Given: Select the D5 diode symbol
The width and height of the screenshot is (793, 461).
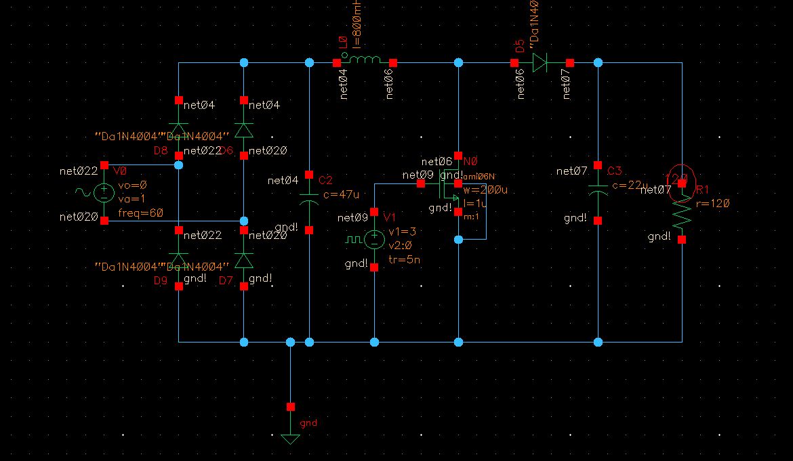Looking at the screenshot, I should pyautogui.click(x=540, y=62).
